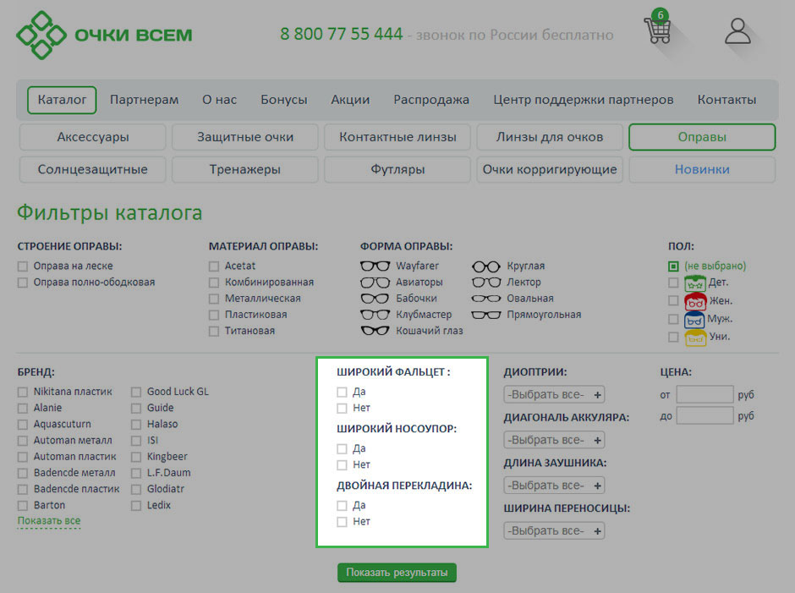Select the Wayfarer frame shape icon
The width and height of the screenshot is (795, 593).
click(x=375, y=266)
